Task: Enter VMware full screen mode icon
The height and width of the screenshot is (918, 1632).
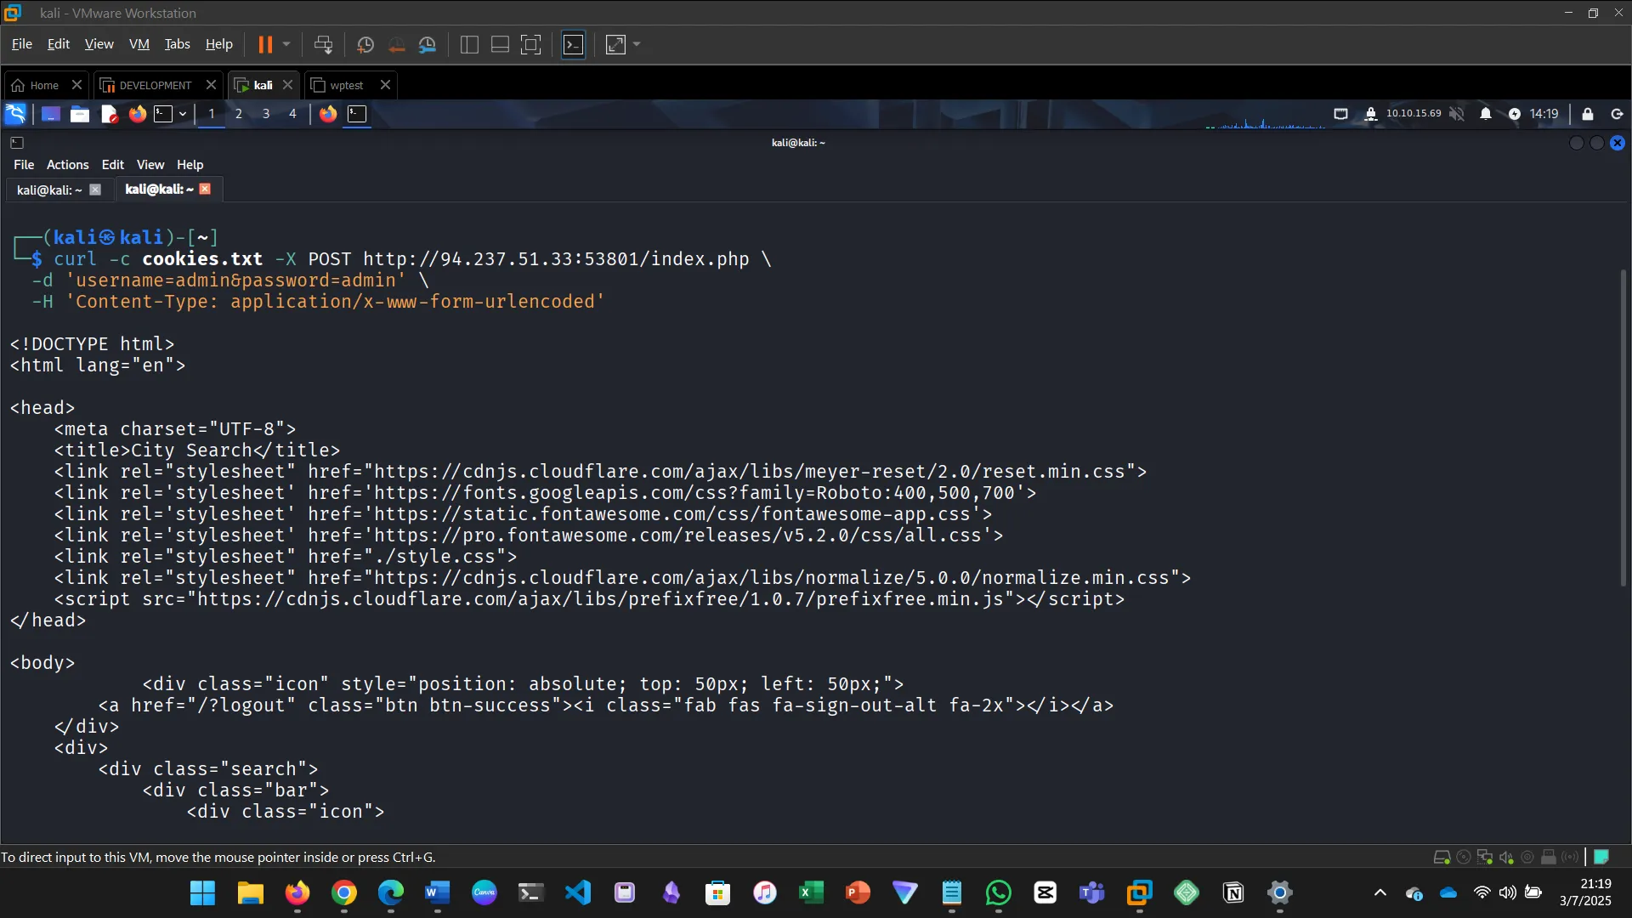Action: (530, 45)
